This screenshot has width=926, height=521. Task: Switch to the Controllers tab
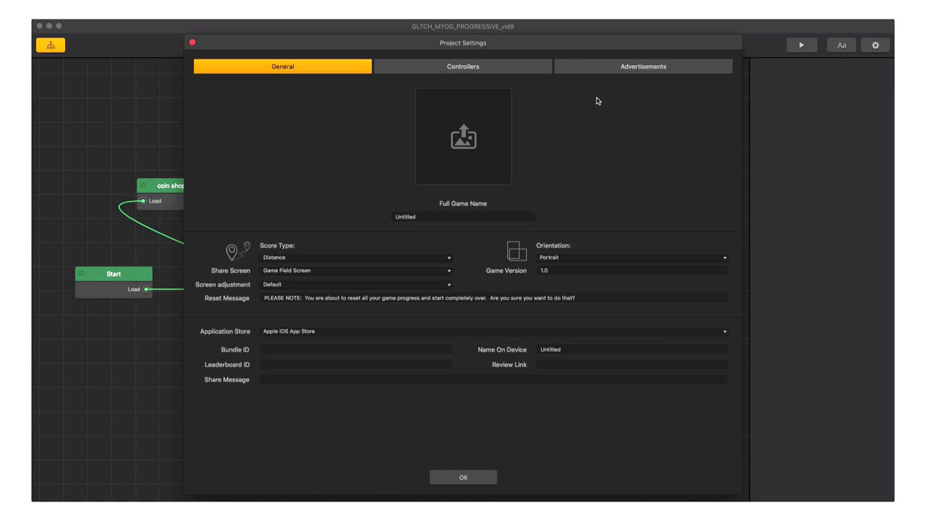tap(463, 67)
